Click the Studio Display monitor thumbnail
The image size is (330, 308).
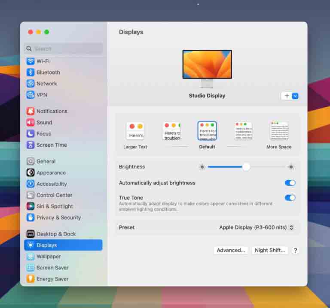click(207, 69)
